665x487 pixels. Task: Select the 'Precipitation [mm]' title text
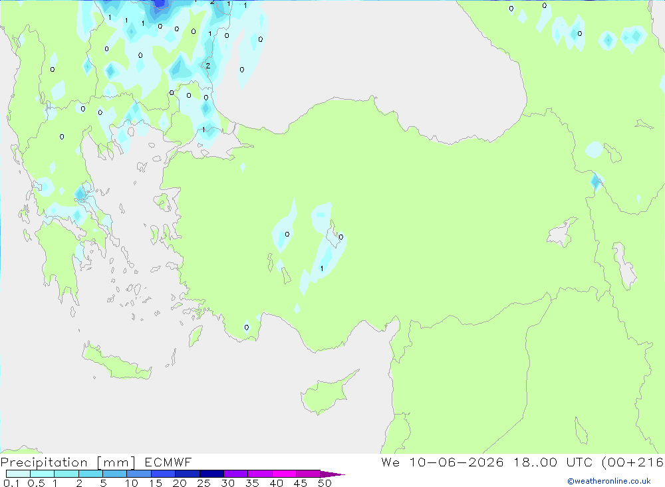point(68,462)
